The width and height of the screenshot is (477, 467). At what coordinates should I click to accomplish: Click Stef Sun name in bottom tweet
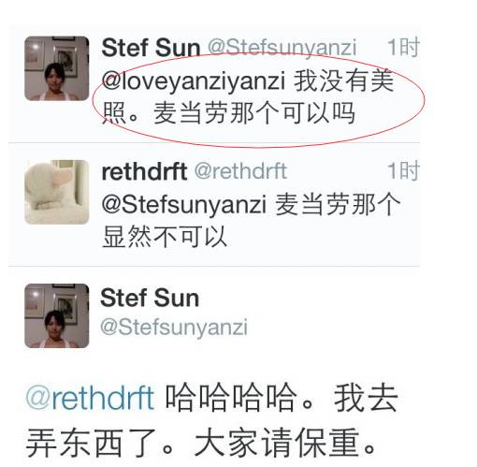pyautogui.click(x=150, y=298)
